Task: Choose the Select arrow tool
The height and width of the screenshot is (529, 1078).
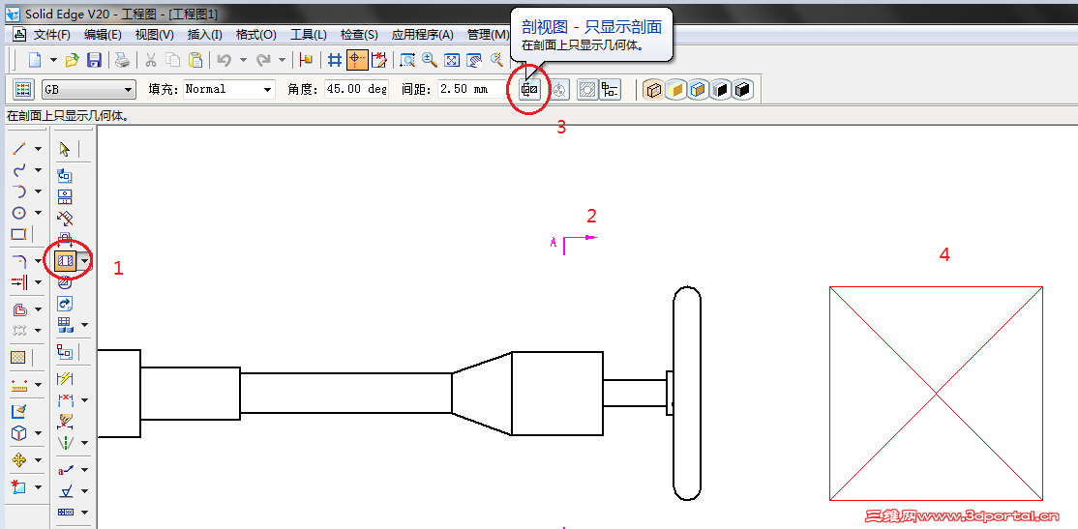Action: 65,149
